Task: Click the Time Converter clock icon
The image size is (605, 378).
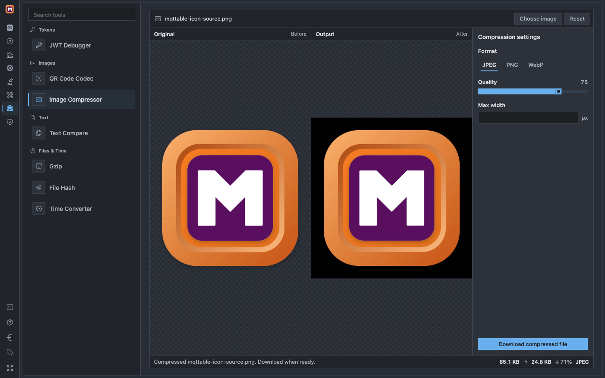Action: [39, 209]
